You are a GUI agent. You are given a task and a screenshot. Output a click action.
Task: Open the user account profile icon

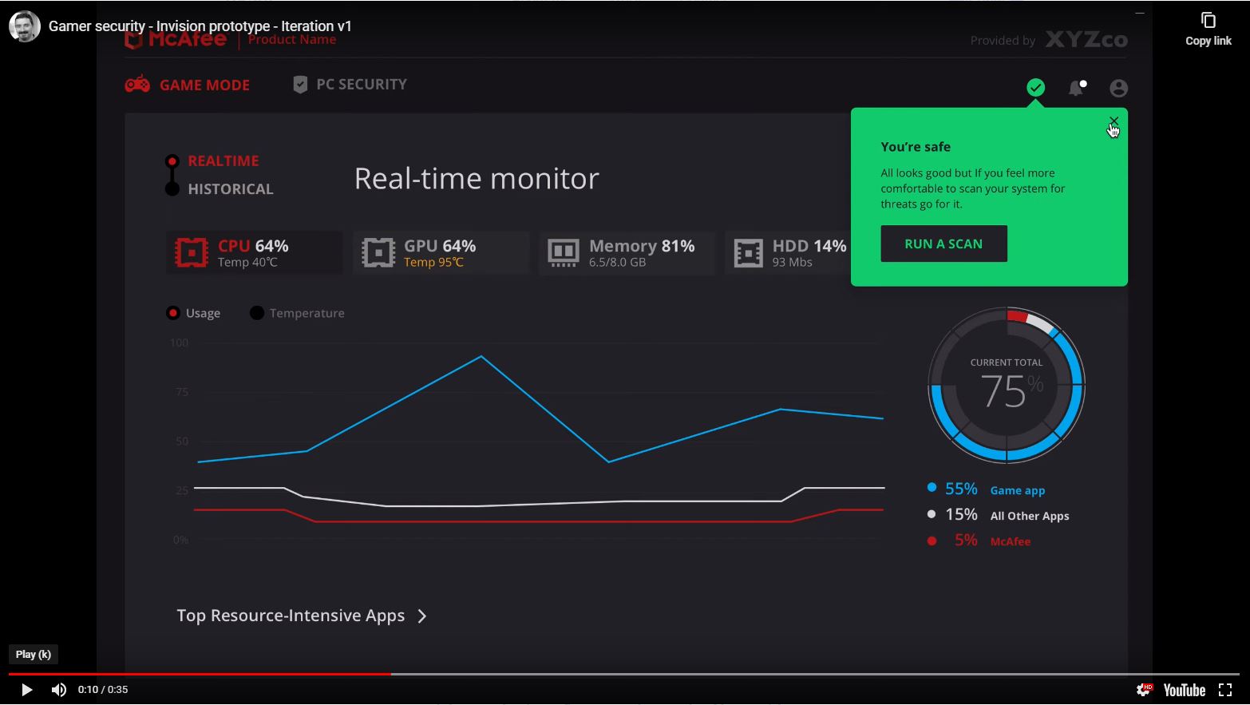1118,89
